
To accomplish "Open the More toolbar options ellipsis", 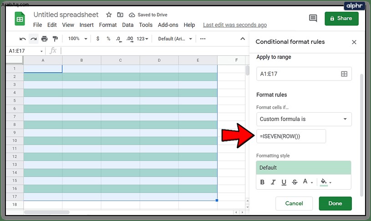I will [203, 39].
